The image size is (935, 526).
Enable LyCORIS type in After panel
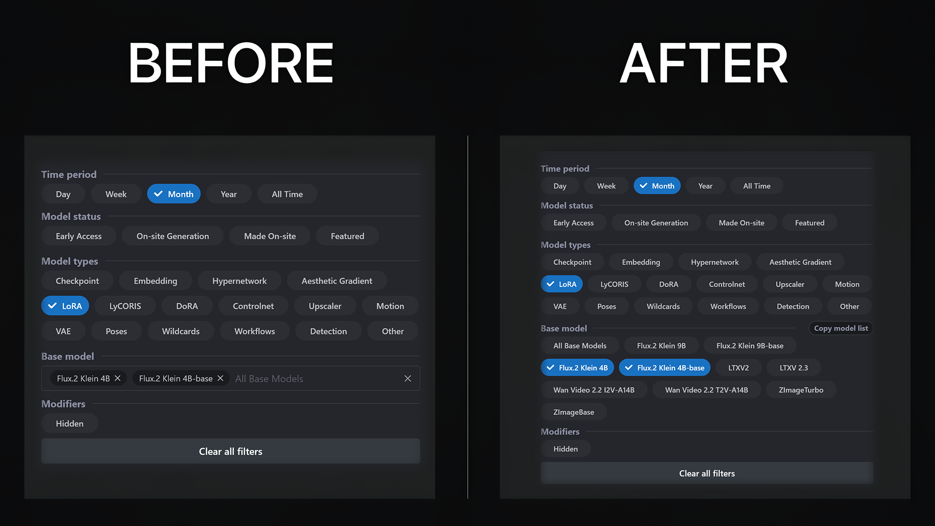coord(615,284)
